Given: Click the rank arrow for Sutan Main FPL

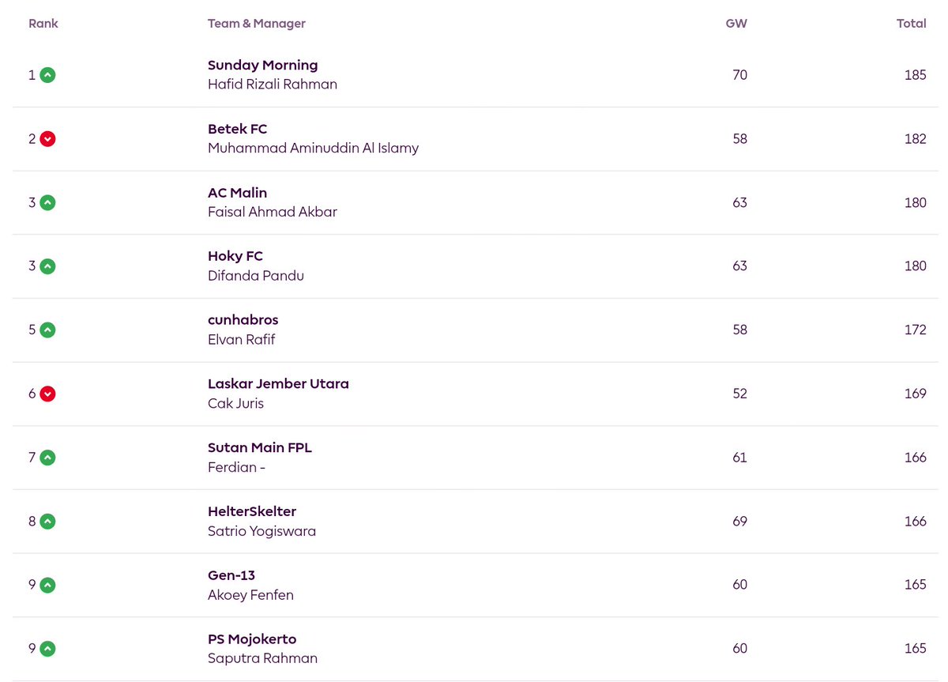Looking at the screenshot, I should coord(47,458).
